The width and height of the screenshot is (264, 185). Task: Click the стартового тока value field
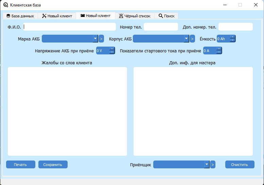point(210,51)
